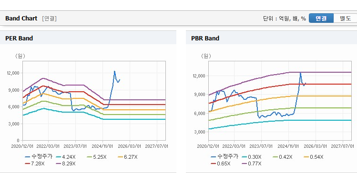
Task: Click 2026/03/01 date label in PBR chart
Action: 316,146
